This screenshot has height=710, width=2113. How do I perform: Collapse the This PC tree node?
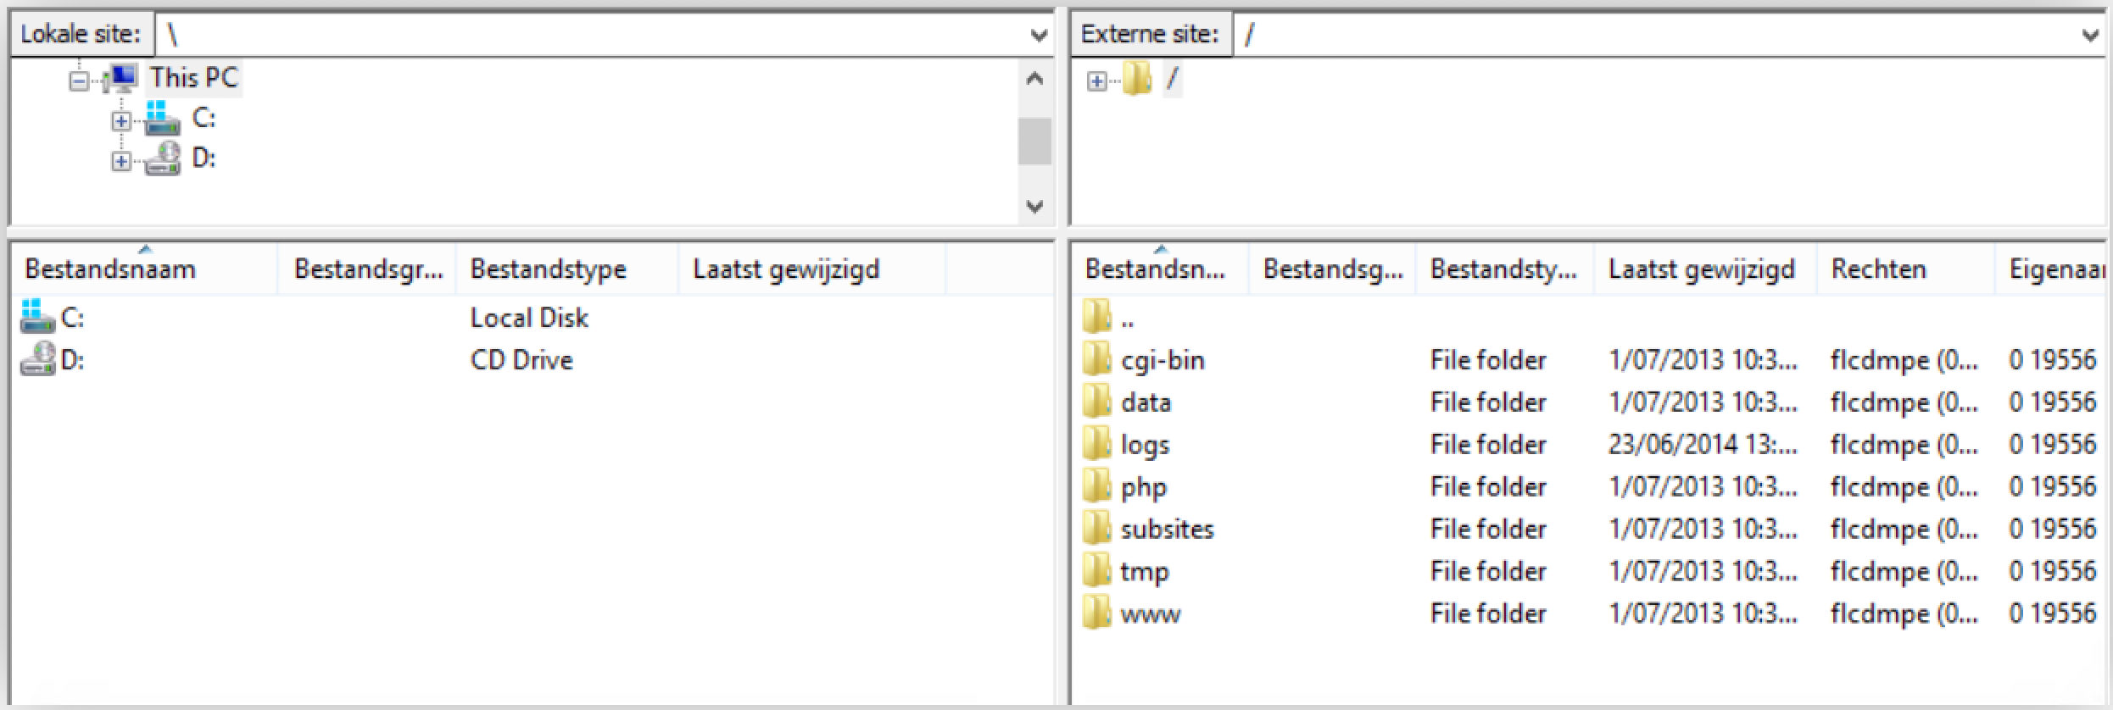point(79,81)
